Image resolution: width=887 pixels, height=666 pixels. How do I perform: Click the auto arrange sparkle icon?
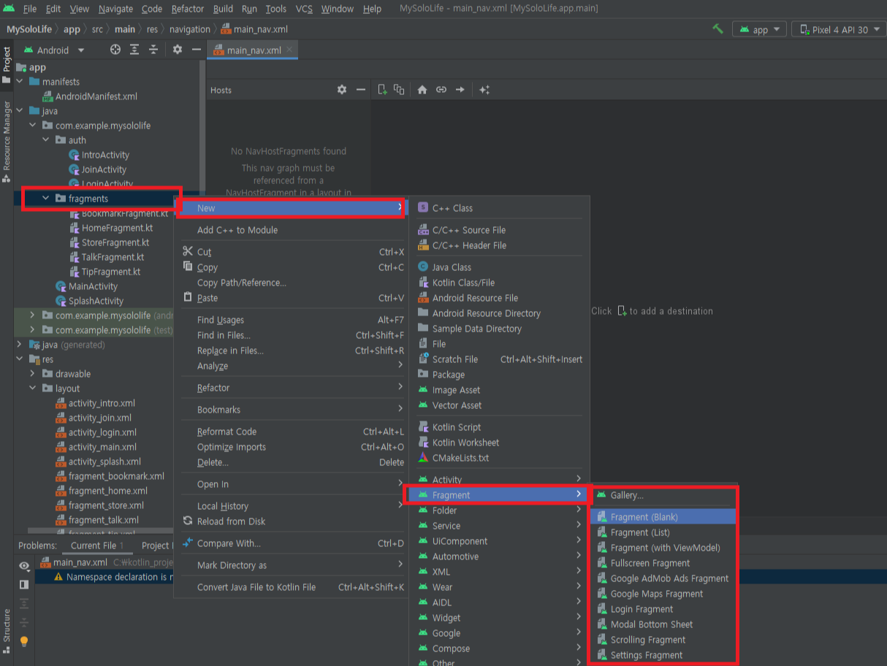[x=484, y=90]
